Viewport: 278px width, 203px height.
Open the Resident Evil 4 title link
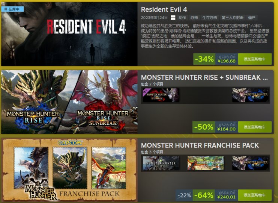164,9
